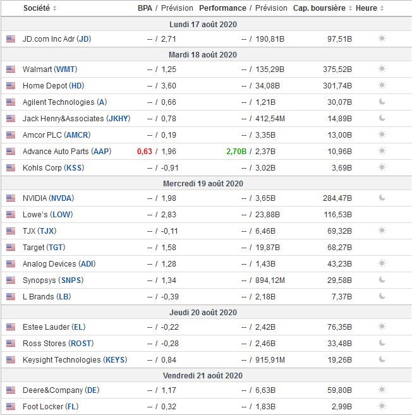Click the moon icon in Ross Stores row
Image resolution: width=412 pixels, height=415 pixels.
(x=382, y=343)
